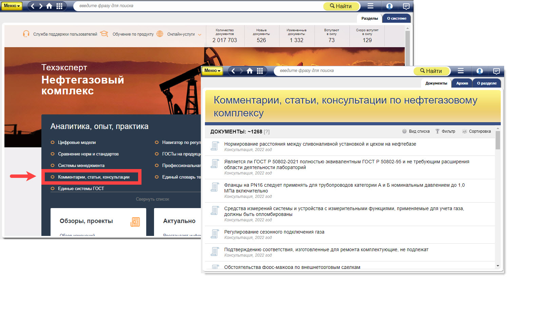Go back using the arrow in the back window
The height and width of the screenshot is (314, 553).
[33, 6]
